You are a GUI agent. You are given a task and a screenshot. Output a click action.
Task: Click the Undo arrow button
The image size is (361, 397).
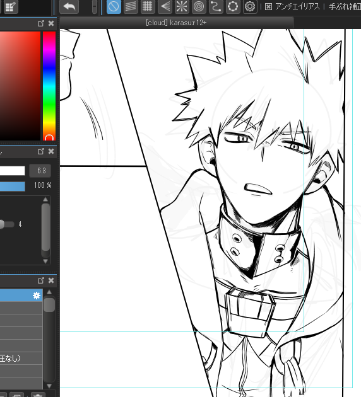coord(69,6)
